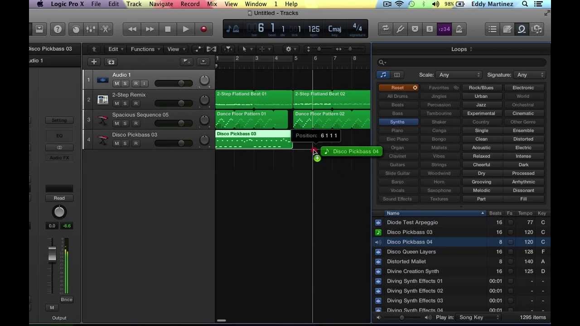Mute the Audio 1 track
Image resolution: width=580 pixels, height=326 pixels.
point(116,83)
